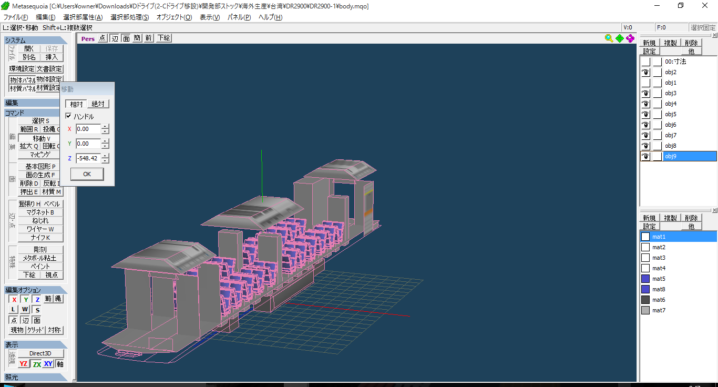Toggle the green Y axis edit option
Screen dimensions: 718x387
point(26,299)
